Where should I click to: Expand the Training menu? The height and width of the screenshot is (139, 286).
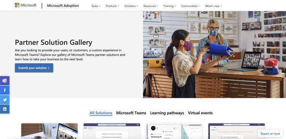coord(170,6)
